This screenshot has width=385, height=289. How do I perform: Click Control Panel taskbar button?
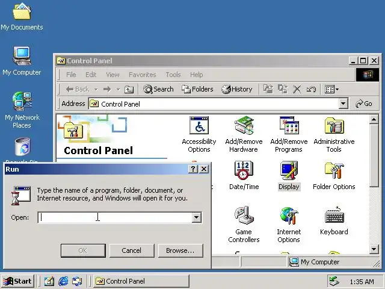click(141, 281)
